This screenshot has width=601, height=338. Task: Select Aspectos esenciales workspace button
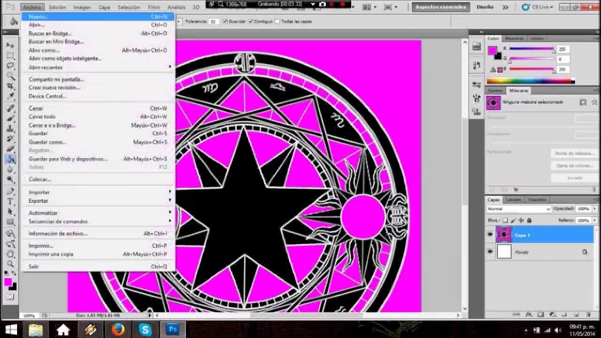click(x=441, y=7)
